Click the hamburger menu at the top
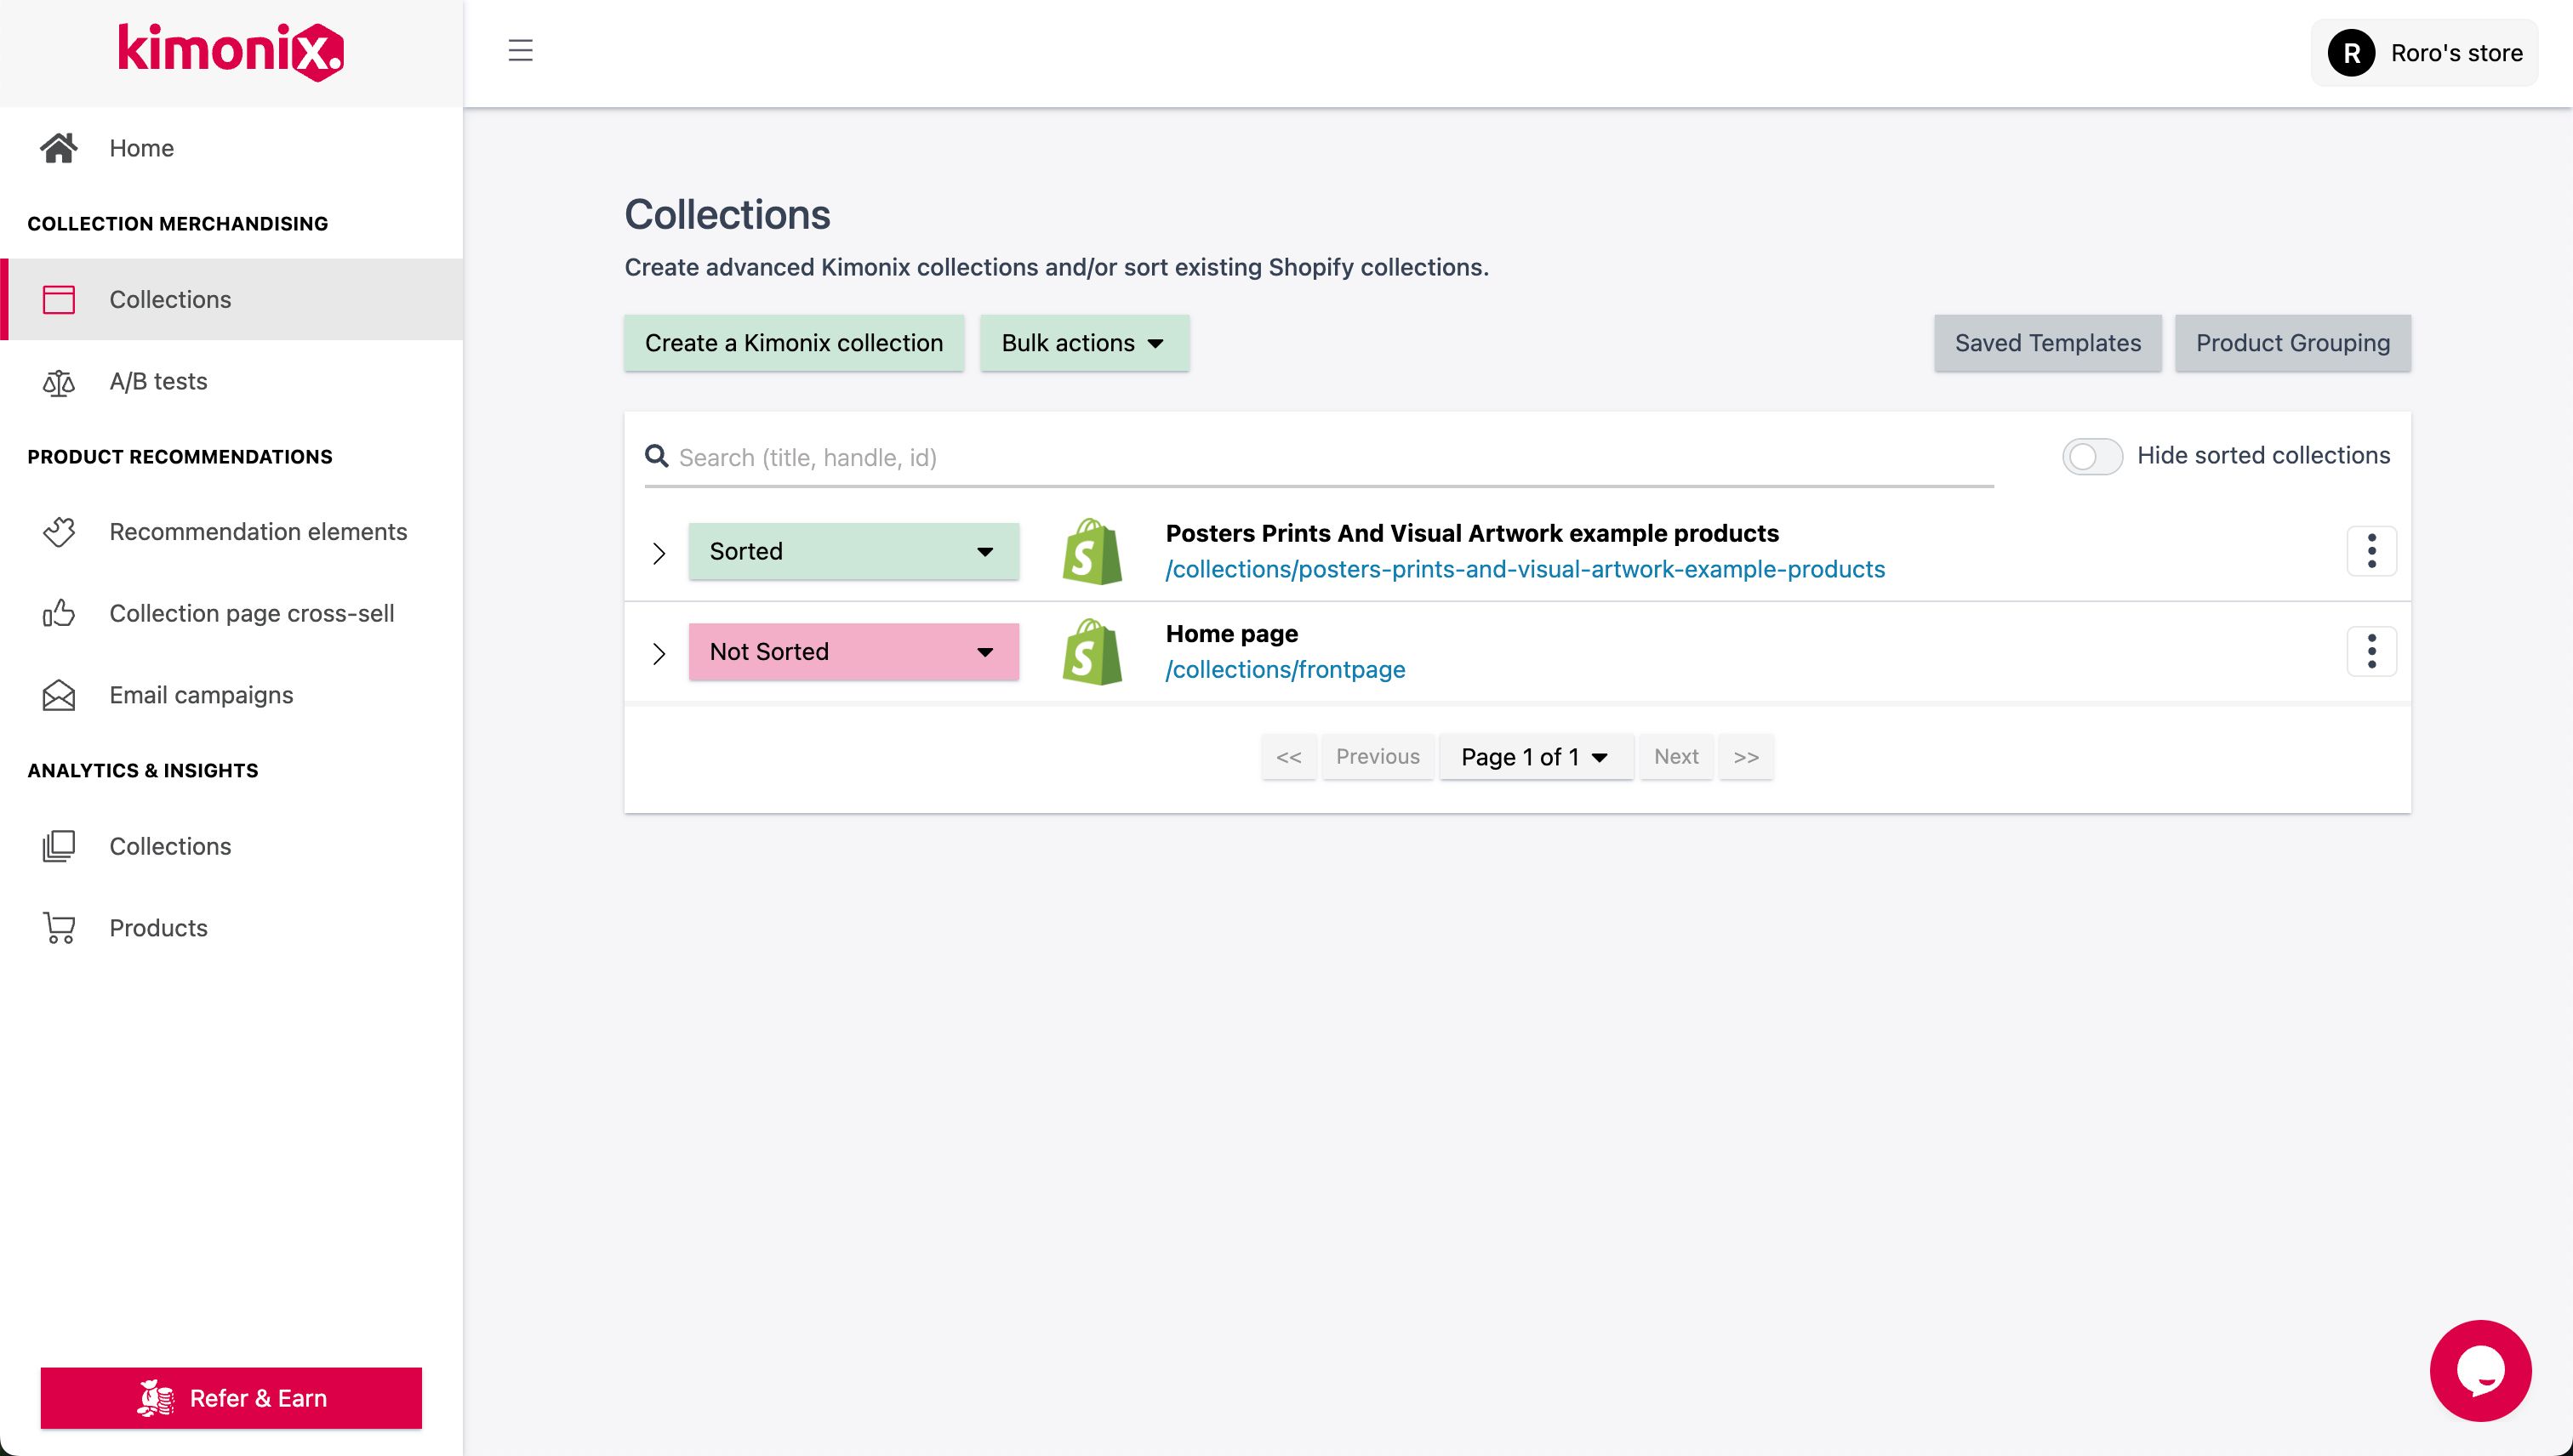 pyautogui.click(x=520, y=51)
